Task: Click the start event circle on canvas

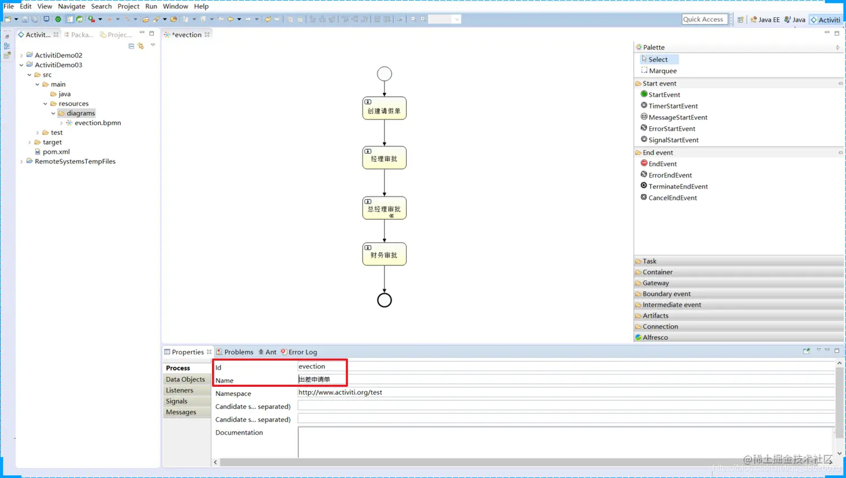Action: [384, 74]
